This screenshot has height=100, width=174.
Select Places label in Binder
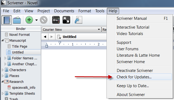(x=14, y=76)
